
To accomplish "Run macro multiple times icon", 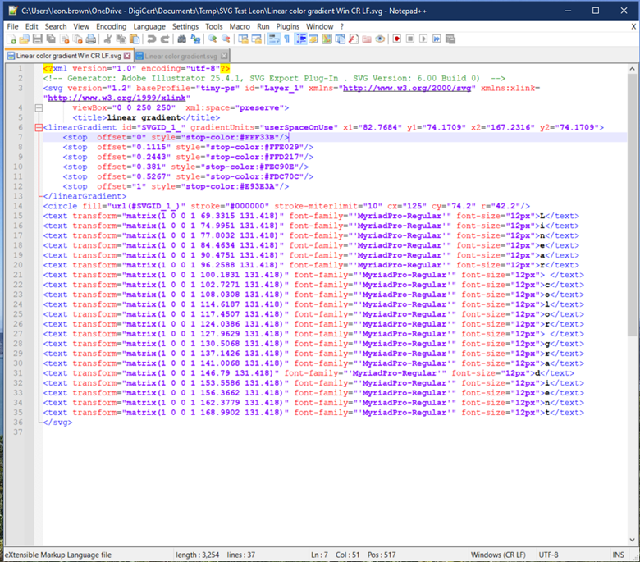I will [437, 39].
